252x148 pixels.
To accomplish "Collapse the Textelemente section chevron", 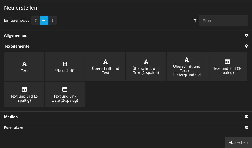I will 246,46.
